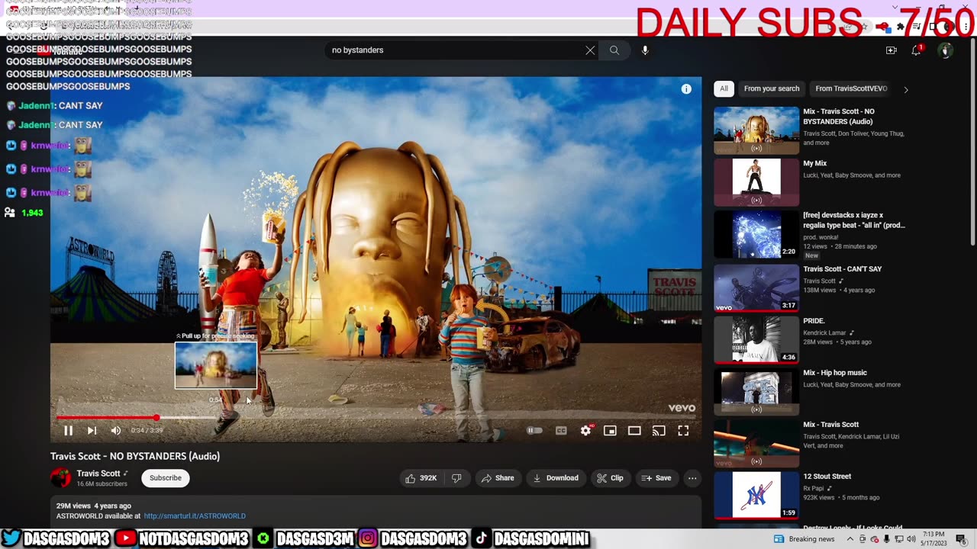Open Mix Travis Scott NO BYSTANDERS thumbnail
Viewport: 977px width, 549px height.
pos(756,130)
